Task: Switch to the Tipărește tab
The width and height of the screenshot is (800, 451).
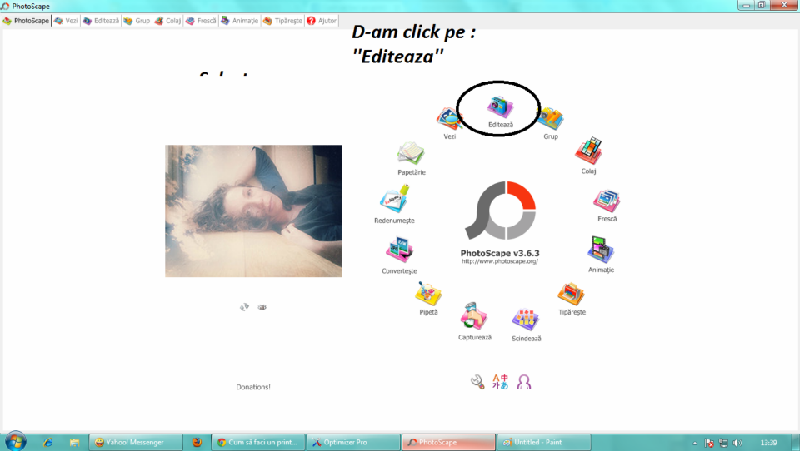Action: [x=282, y=21]
